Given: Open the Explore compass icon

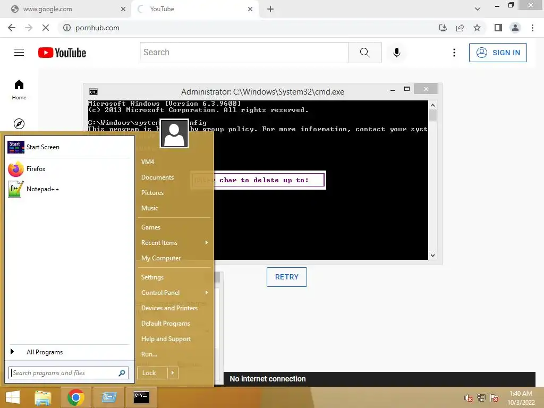Looking at the screenshot, I should [19, 123].
